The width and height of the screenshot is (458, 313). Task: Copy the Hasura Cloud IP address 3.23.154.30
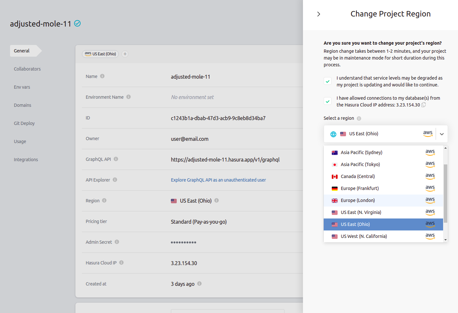(423, 105)
